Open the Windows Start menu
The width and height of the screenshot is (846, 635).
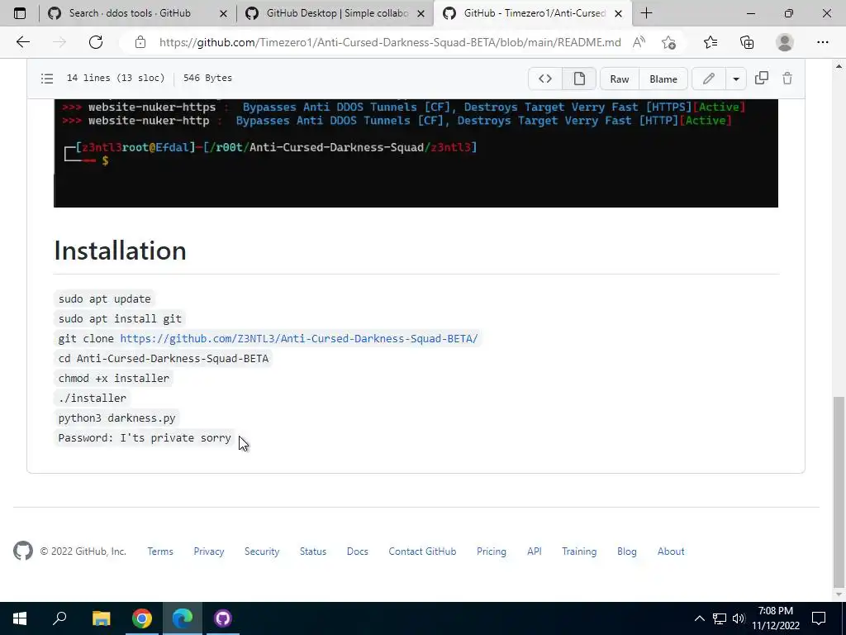[x=20, y=618]
